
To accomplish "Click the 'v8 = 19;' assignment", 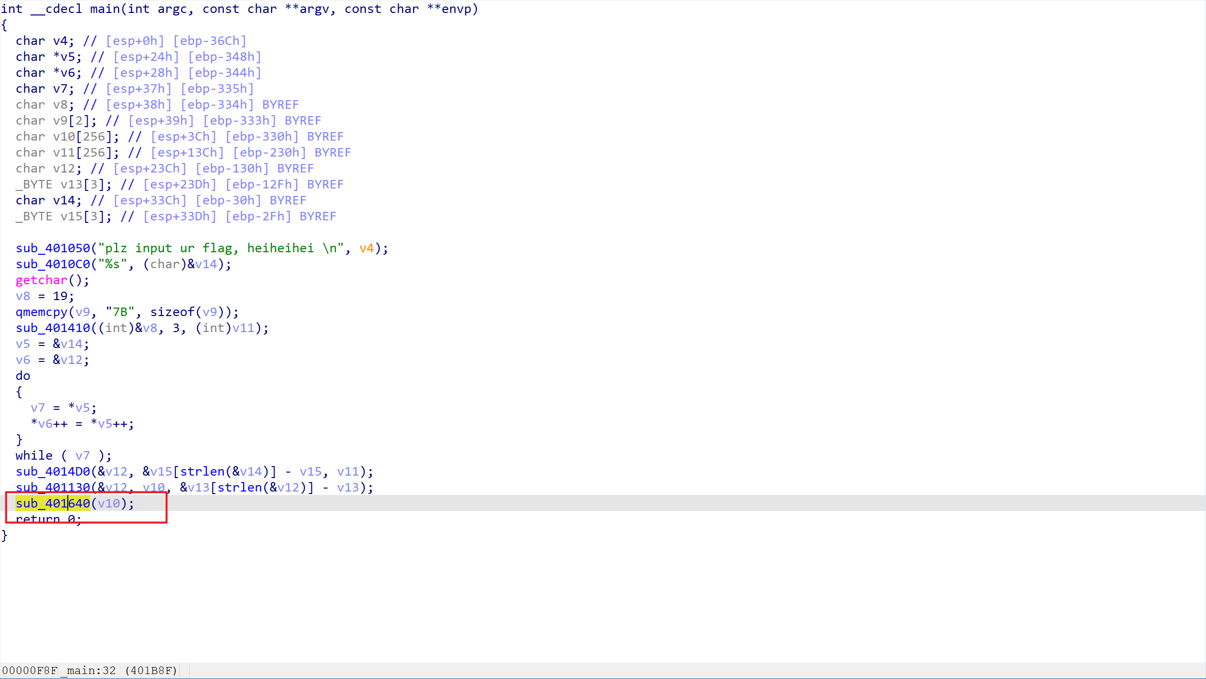I will (x=45, y=296).
